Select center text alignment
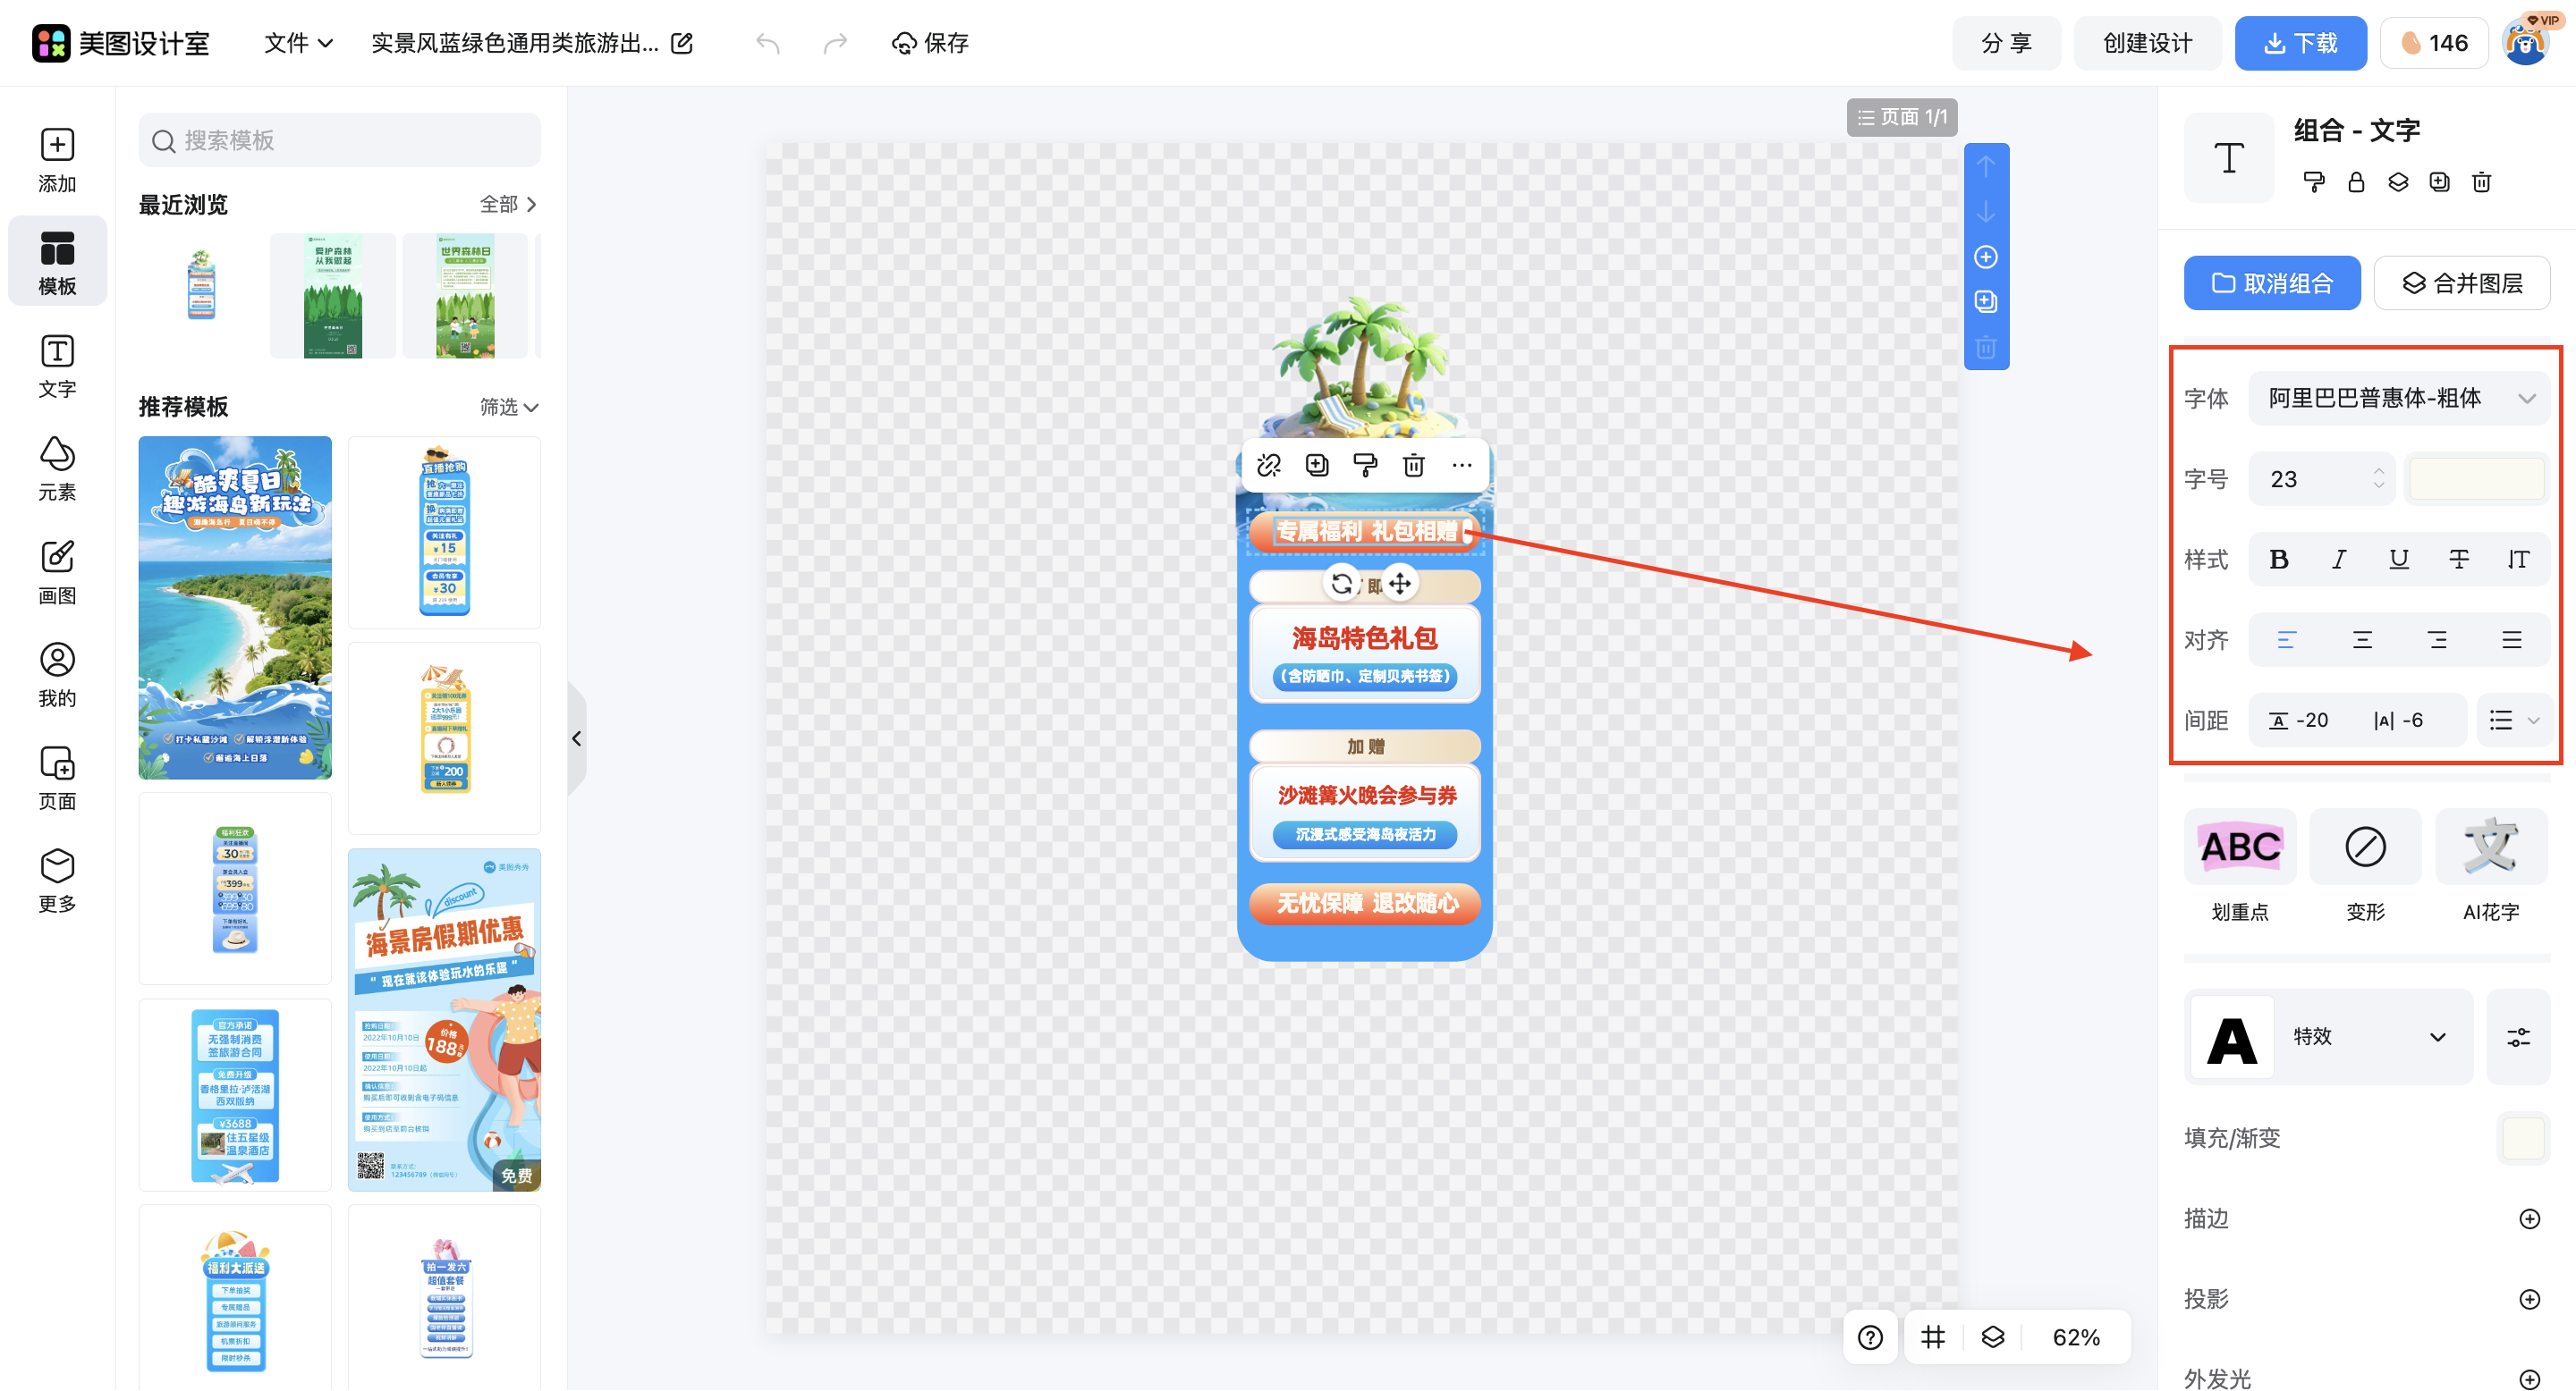The height and width of the screenshot is (1391, 2576). pos(2361,639)
